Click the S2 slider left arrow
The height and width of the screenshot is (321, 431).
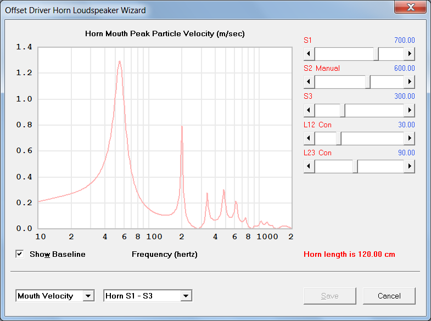coord(309,82)
